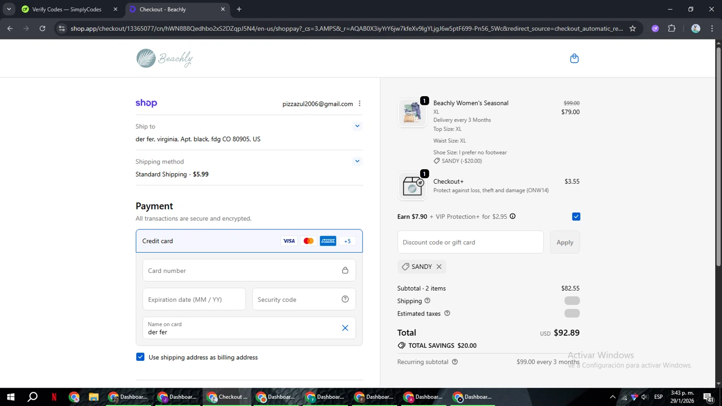Click the Security code field
722x406 pixels.
304,299
